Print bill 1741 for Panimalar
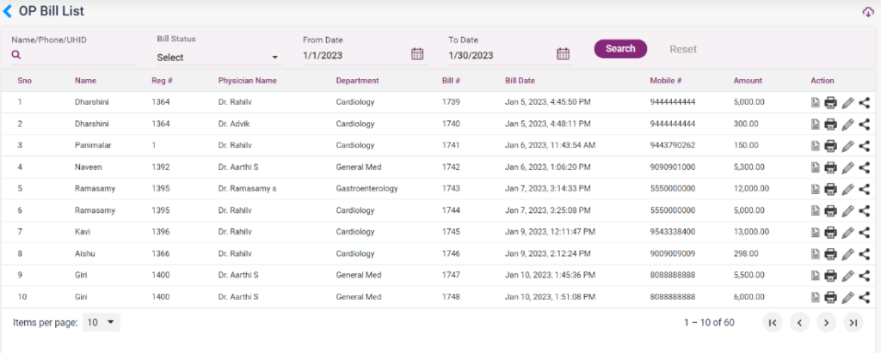Viewport: 881px width, 353px height. click(x=830, y=146)
